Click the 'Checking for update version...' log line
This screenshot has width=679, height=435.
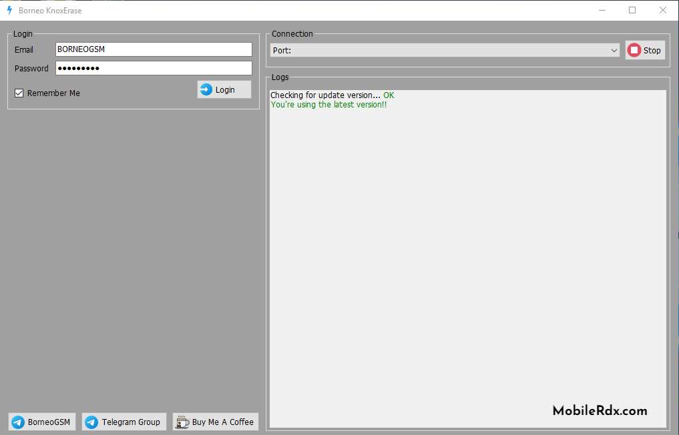(x=332, y=95)
